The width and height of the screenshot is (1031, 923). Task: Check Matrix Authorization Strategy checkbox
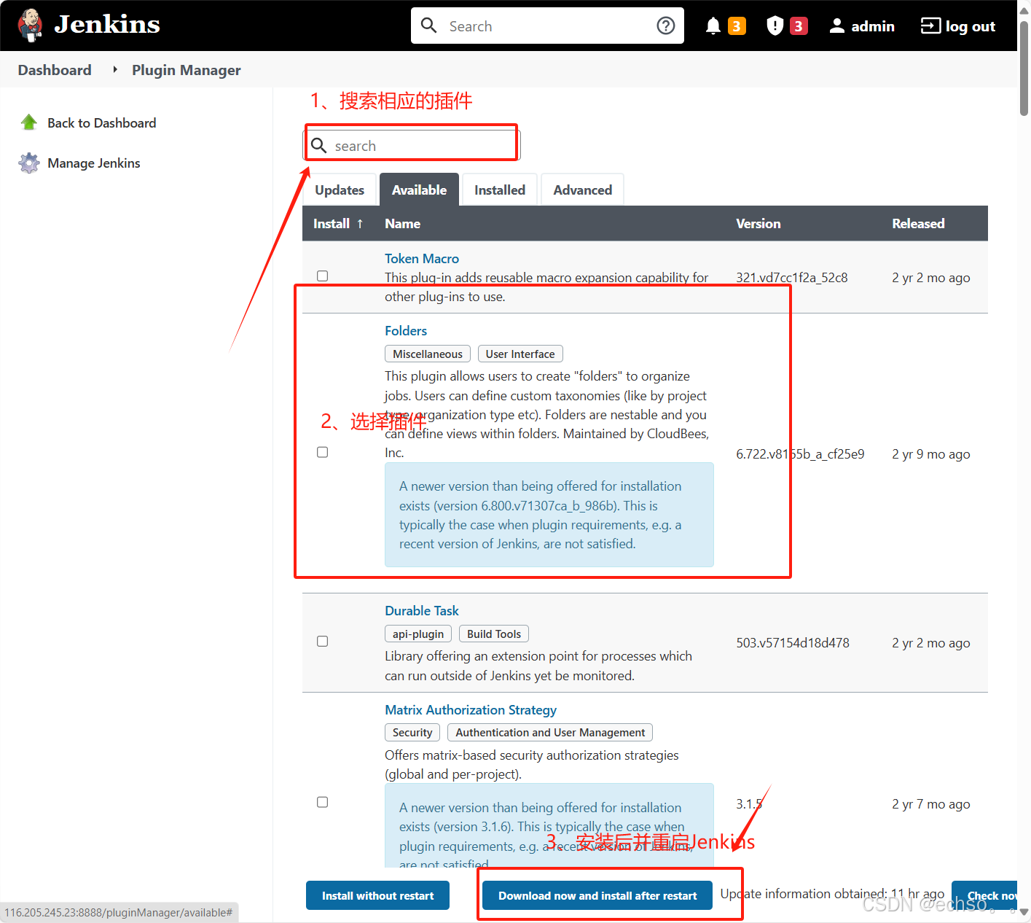point(322,803)
